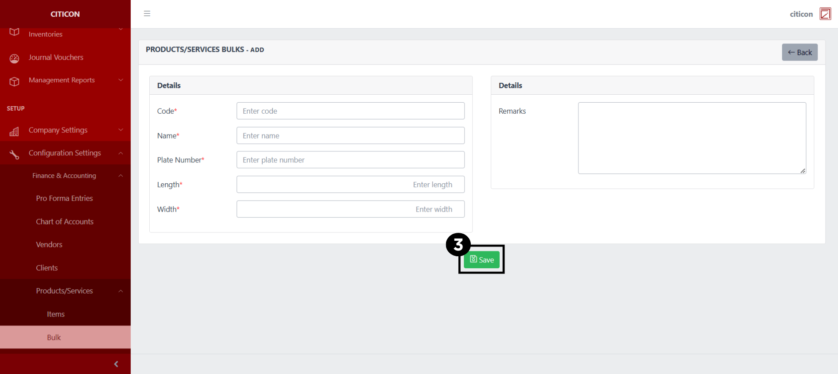This screenshot has height=374, width=838.
Task: Click the Management Reports box icon
Action: (x=14, y=81)
